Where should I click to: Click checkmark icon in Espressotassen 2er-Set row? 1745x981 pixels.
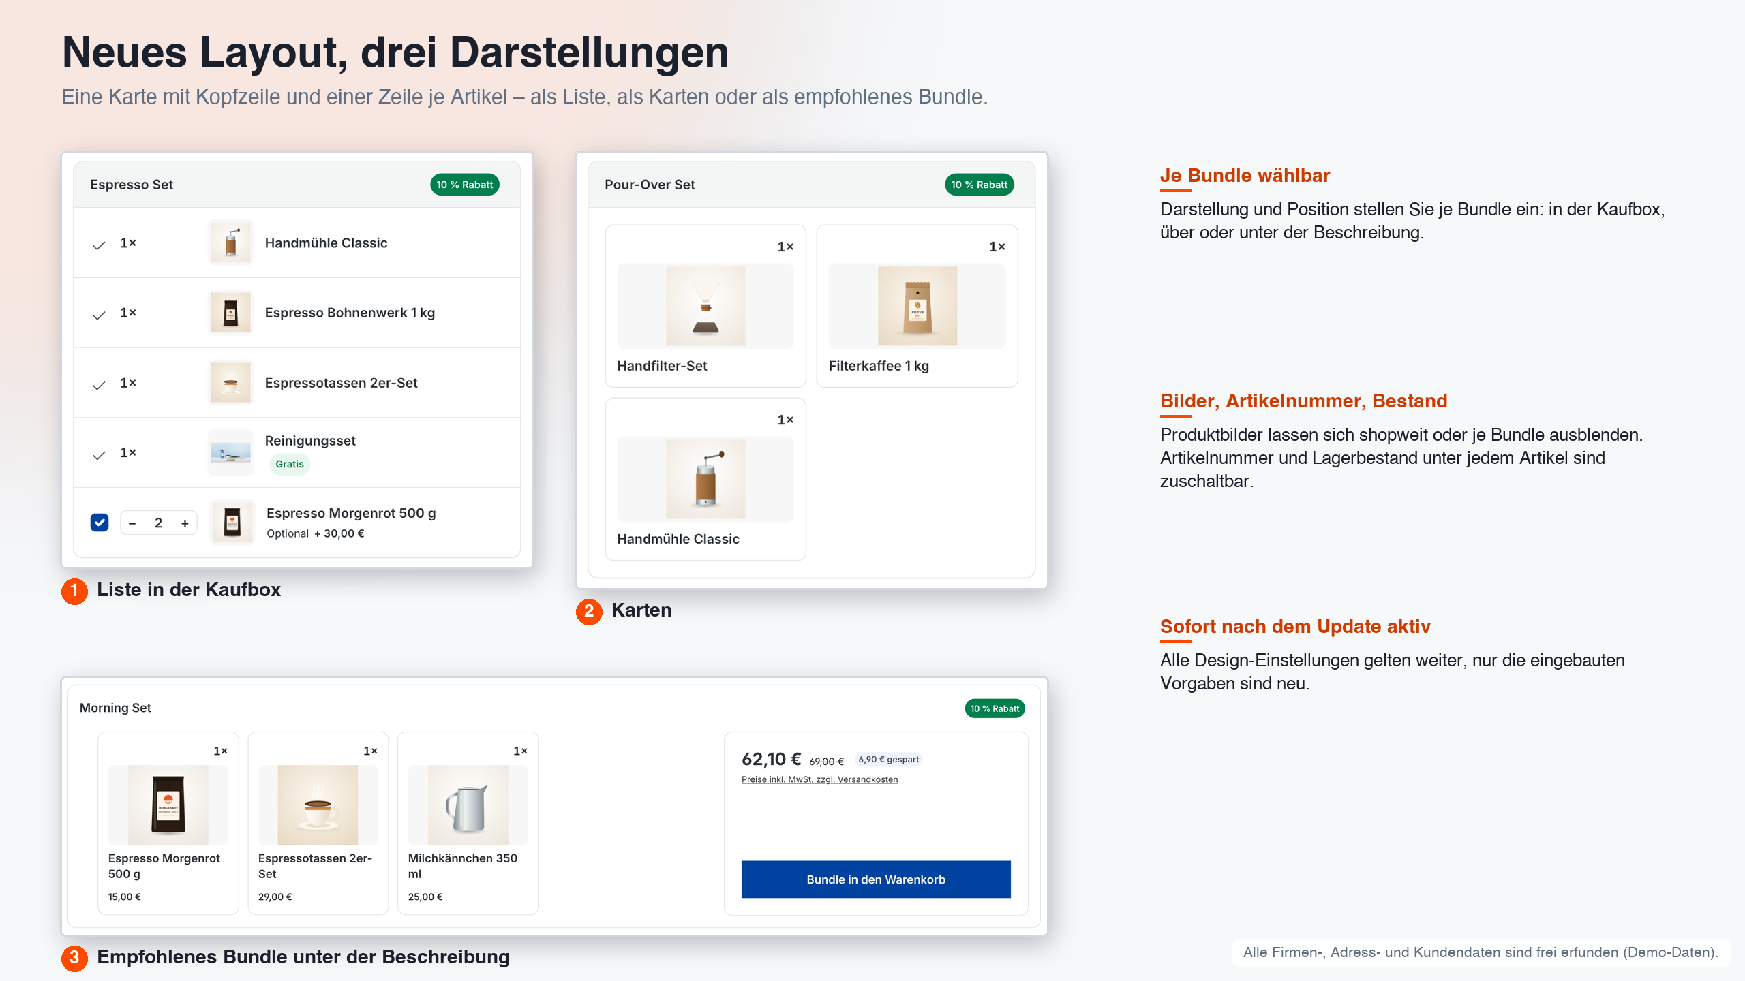[x=99, y=385]
